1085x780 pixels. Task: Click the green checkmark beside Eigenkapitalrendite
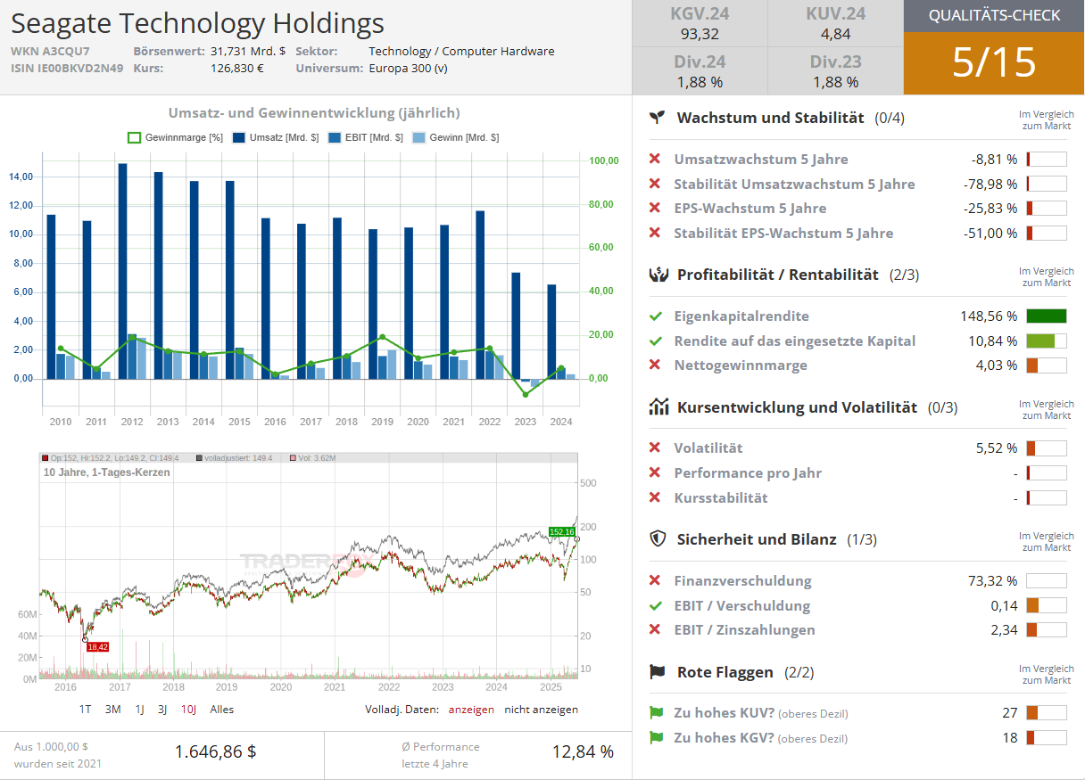656,316
